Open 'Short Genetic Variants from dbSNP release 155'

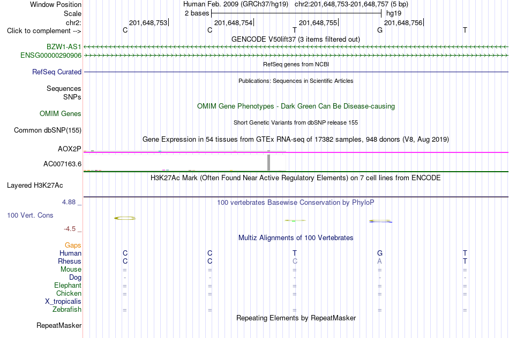point(296,122)
